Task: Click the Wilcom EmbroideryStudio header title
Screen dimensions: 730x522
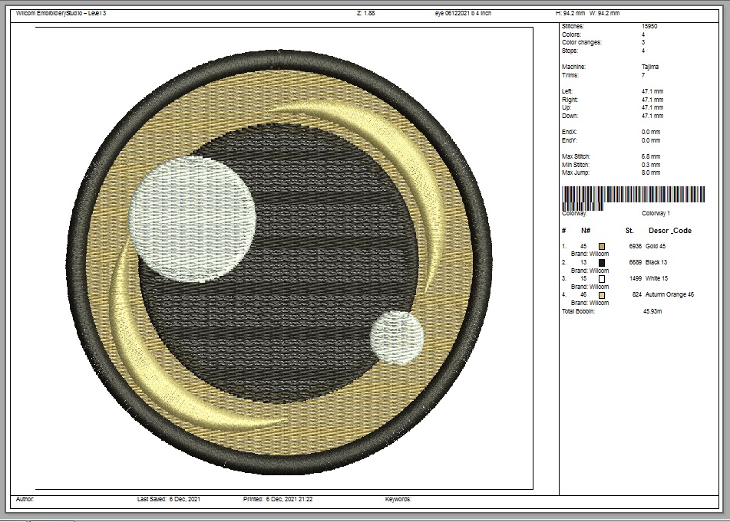Action: 61,14
